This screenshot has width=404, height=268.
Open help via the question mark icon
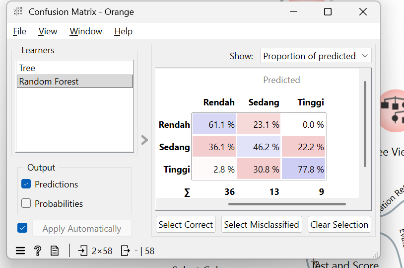coord(38,251)
